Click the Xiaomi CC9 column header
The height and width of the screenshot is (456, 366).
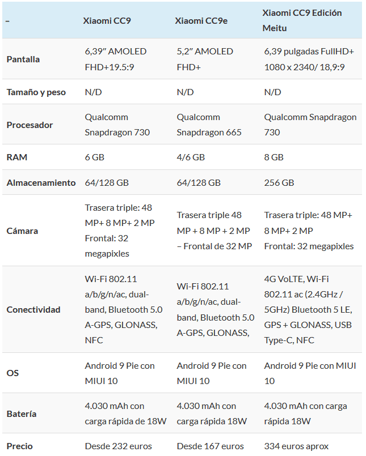pos(107,20)
